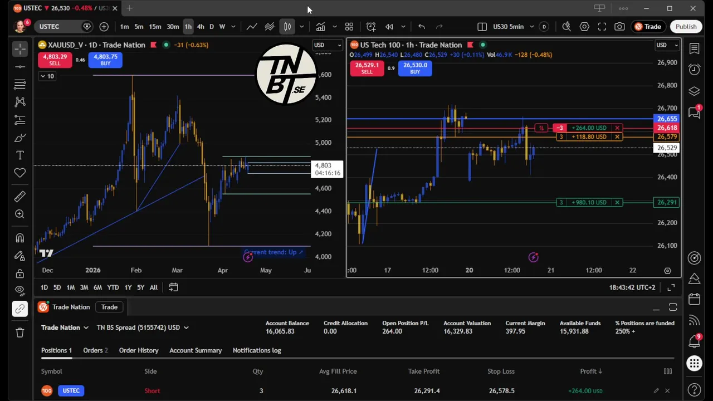This screenshot has width=713, height=401.
Task: Open go to date calendar icon
Action: [x=173, y=287]
